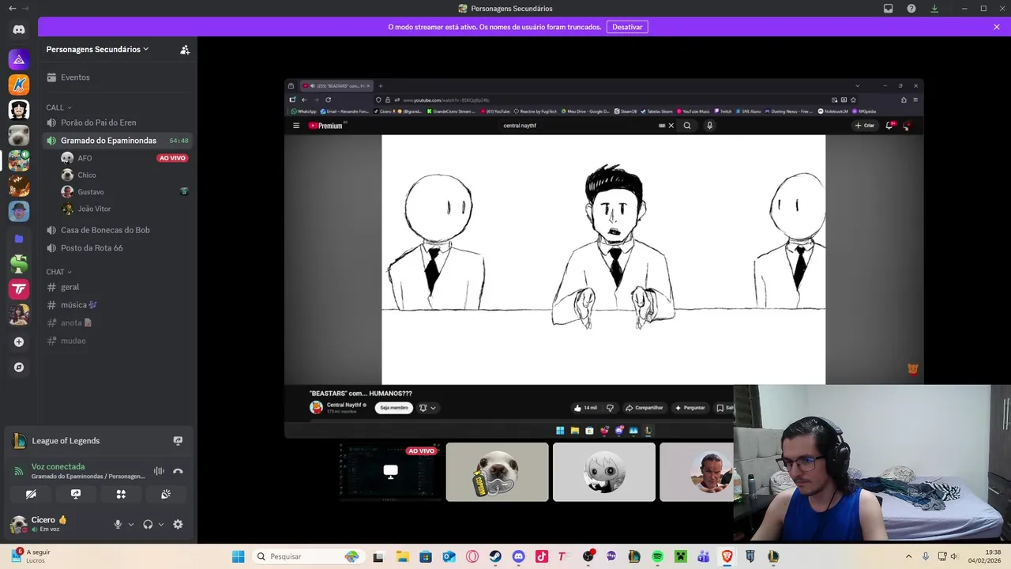Toggle noise suppression waveform icon
The width and height of the screenshot is (1011, 569).
(159, 471)
